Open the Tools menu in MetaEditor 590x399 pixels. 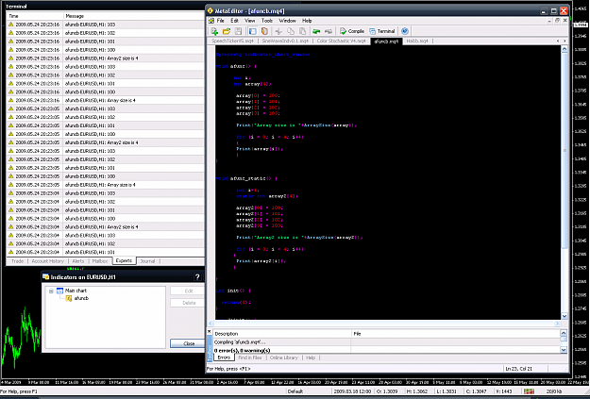coord(267,21)
